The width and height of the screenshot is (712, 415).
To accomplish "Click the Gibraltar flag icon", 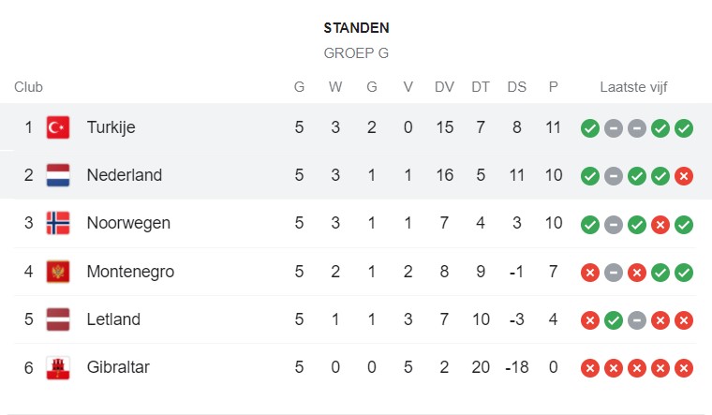I will click(x=58, y=367).
